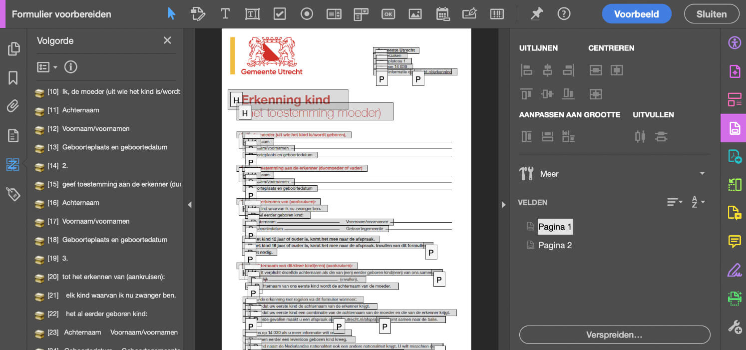Add a barcode field
The width and height of the screenshot is (746, 350).
click(497, 14)
